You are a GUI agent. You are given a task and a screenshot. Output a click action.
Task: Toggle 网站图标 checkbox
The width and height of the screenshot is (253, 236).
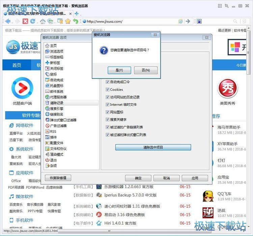107,112
